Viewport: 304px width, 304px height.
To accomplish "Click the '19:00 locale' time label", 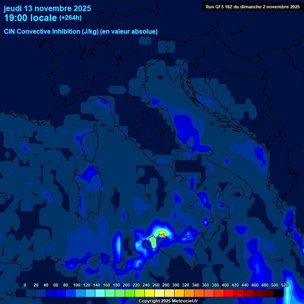I will pyautogui.click(x=30, y=18).
